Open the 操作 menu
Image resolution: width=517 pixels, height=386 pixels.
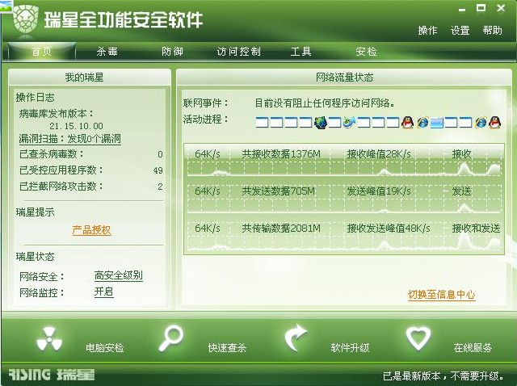[427, 31]
